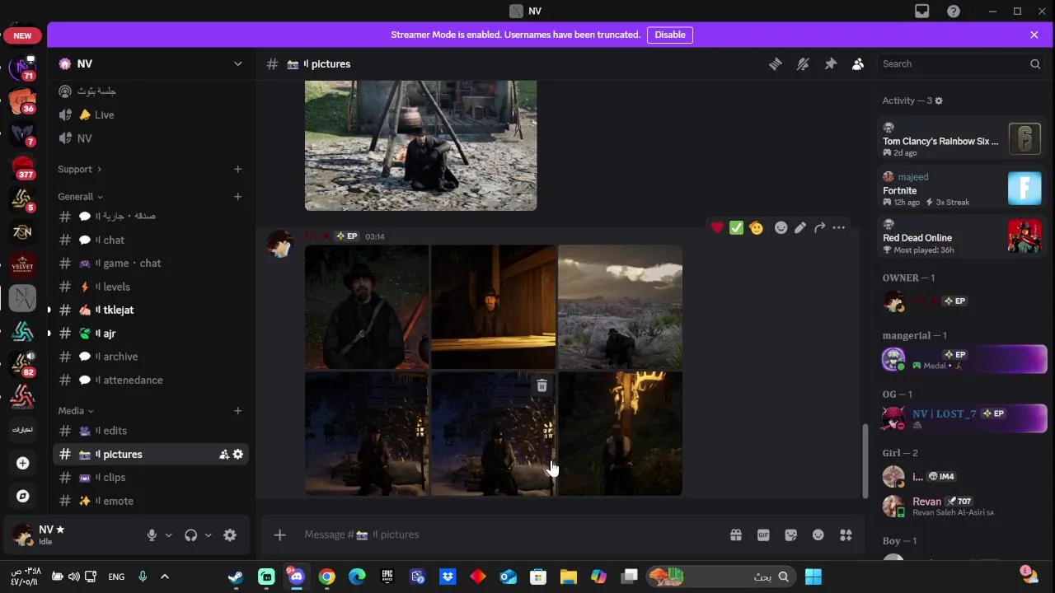This screenshot has height=593, width=1055.
Task: React with the green check mark emoji
Action: [737, 227]
